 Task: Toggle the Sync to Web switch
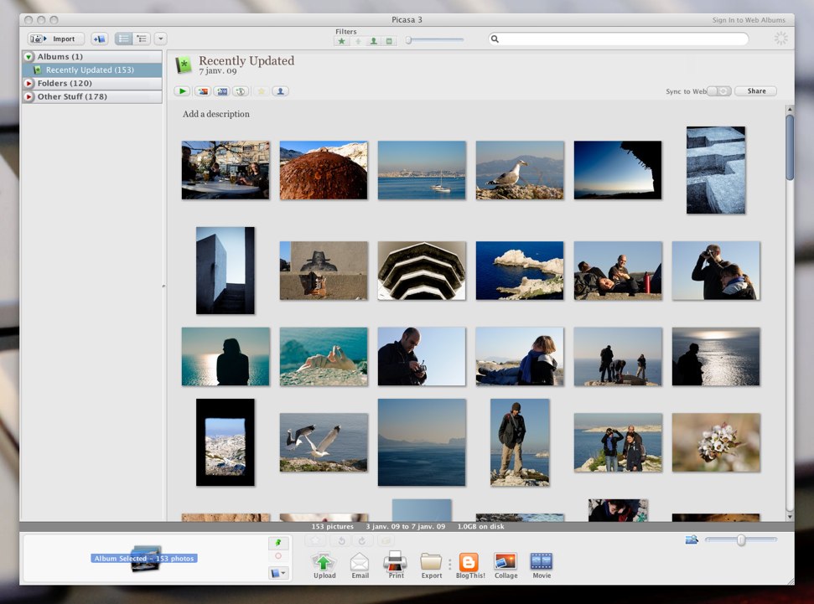click(719, 91)
